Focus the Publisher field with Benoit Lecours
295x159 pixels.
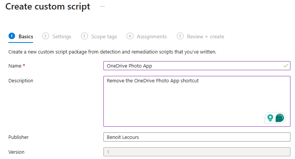click(197, 137)
